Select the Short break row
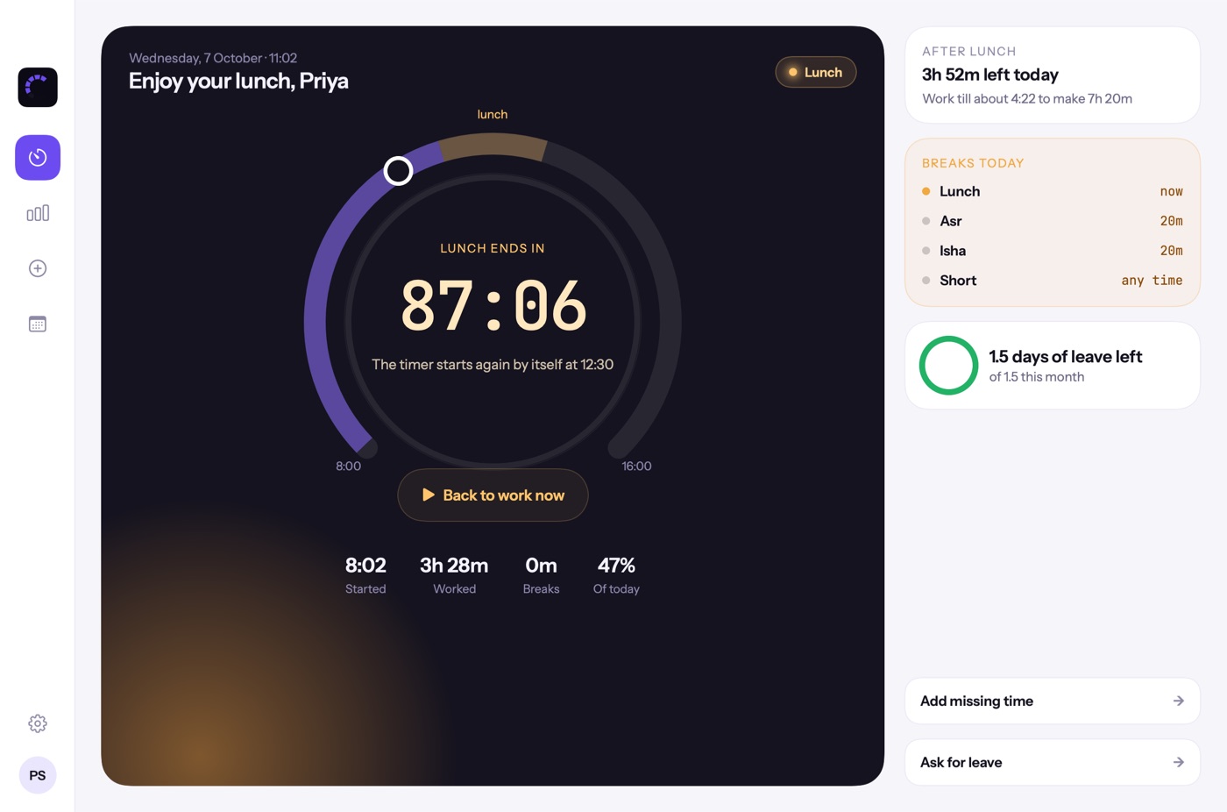 [1053, 281]
